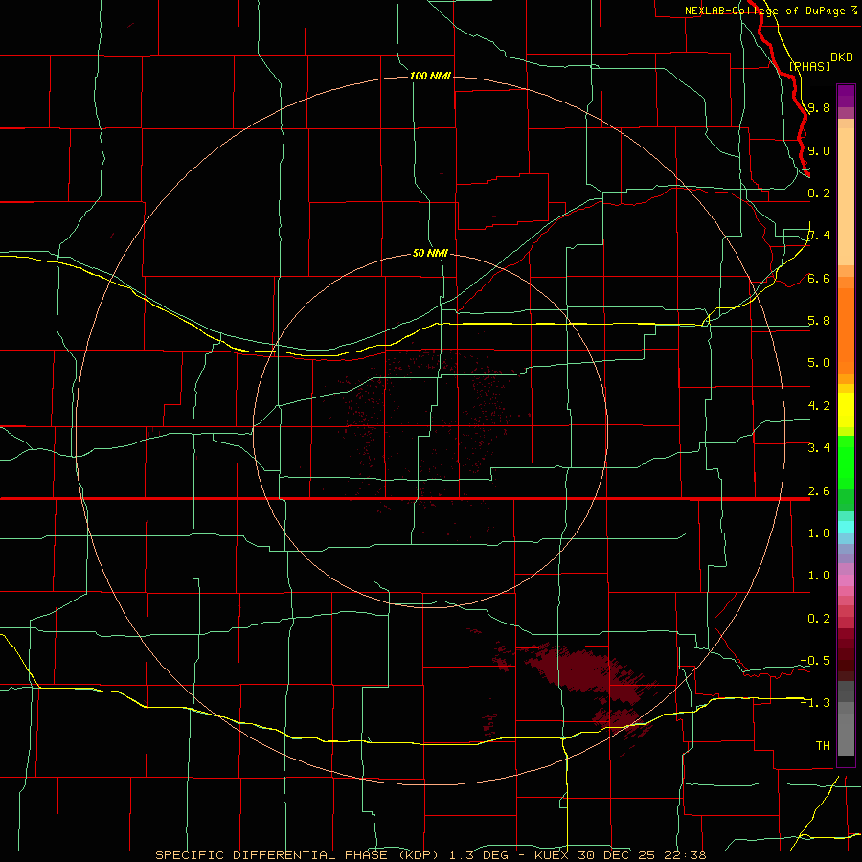Click the DKD label above the color bar

[x=841, y=57]
